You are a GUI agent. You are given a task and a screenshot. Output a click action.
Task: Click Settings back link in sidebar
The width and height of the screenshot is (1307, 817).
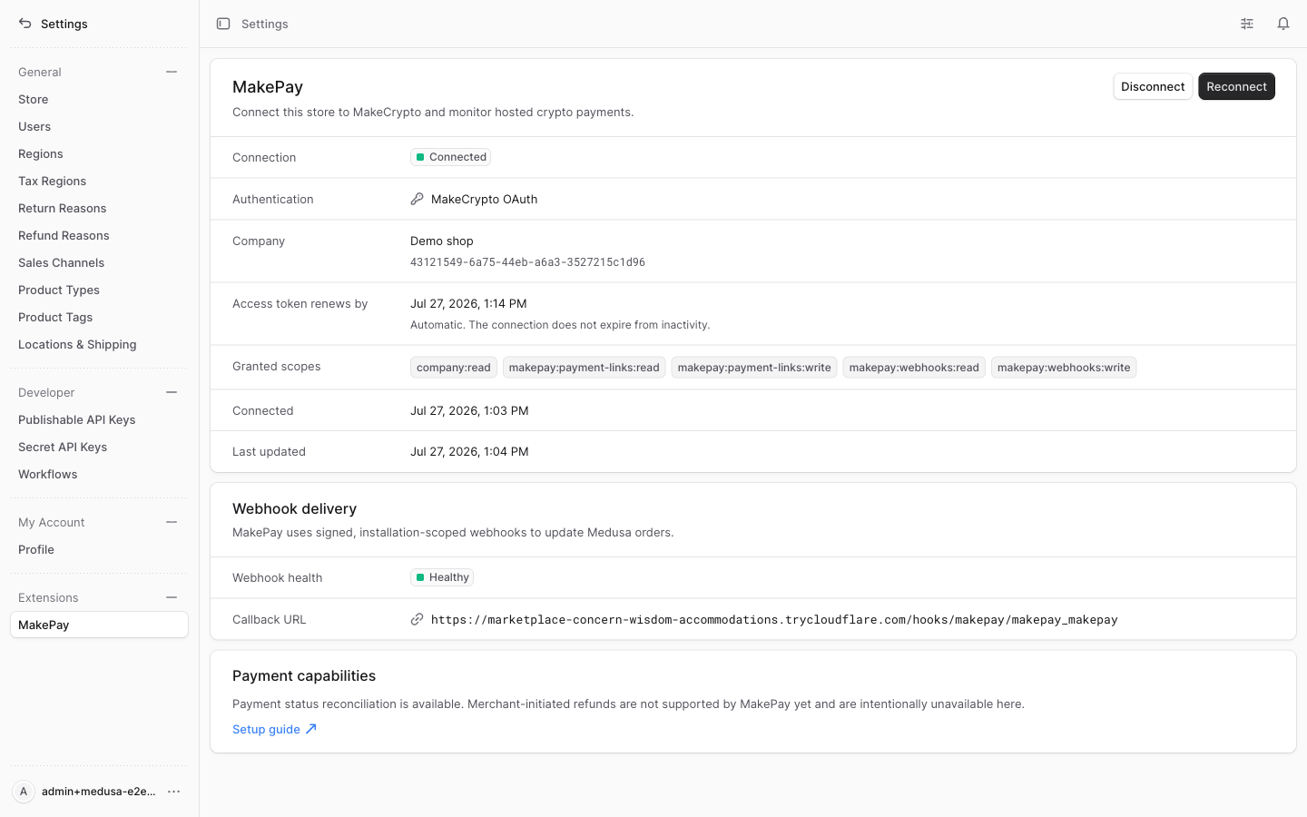64,24
